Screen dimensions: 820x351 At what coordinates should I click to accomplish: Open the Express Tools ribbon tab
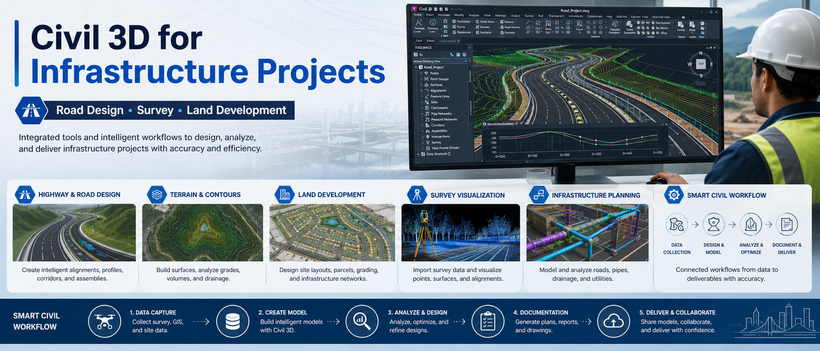640,17
